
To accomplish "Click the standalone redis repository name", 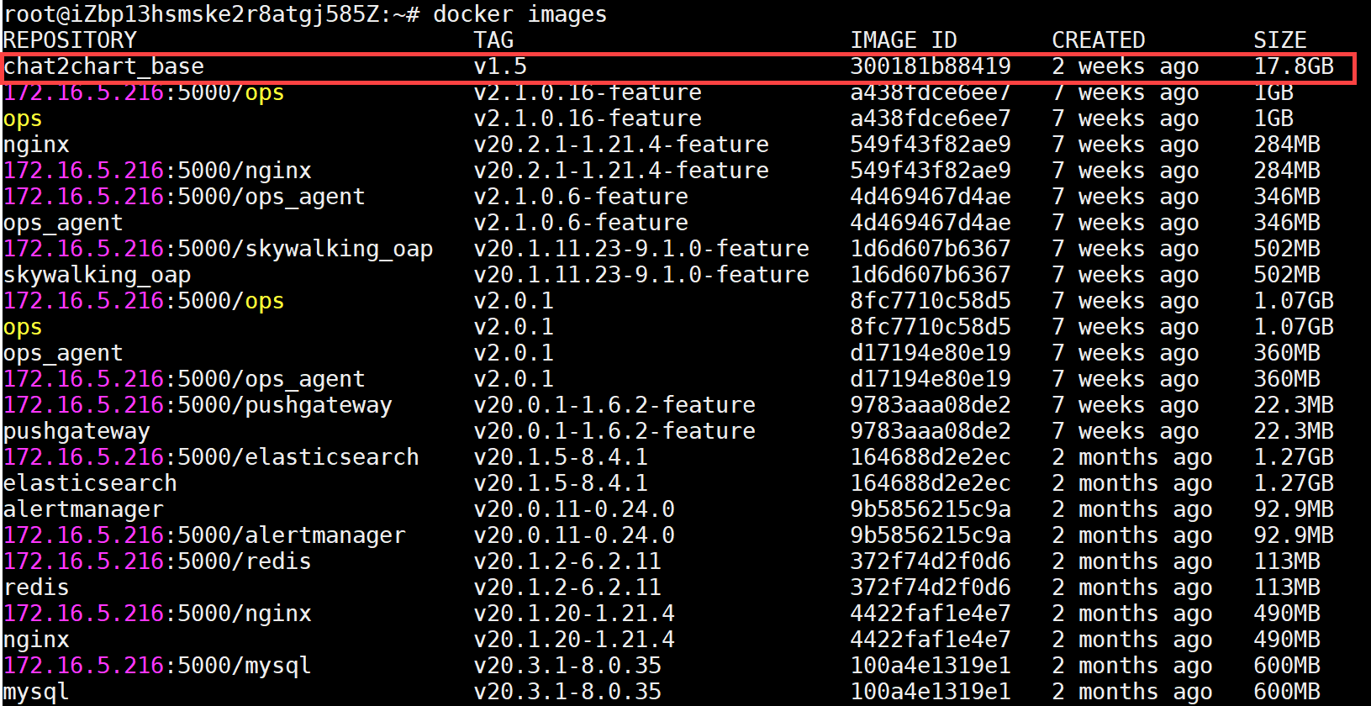I will (x=36, y=587).
